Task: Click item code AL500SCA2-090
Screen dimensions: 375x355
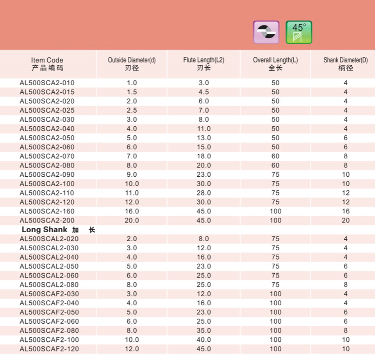Action: (47, 174)
